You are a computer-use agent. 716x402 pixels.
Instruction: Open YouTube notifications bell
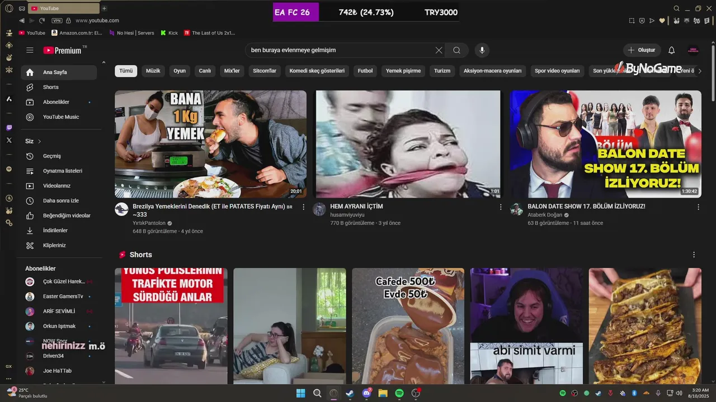[x=672, y=50]
